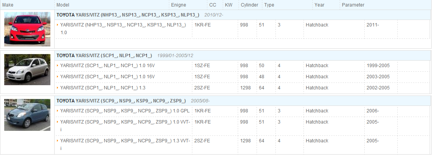Viewport: 432px width, 155px height.
Task: Select the 1999/01-2005/12 date range text
Action: 175,56
